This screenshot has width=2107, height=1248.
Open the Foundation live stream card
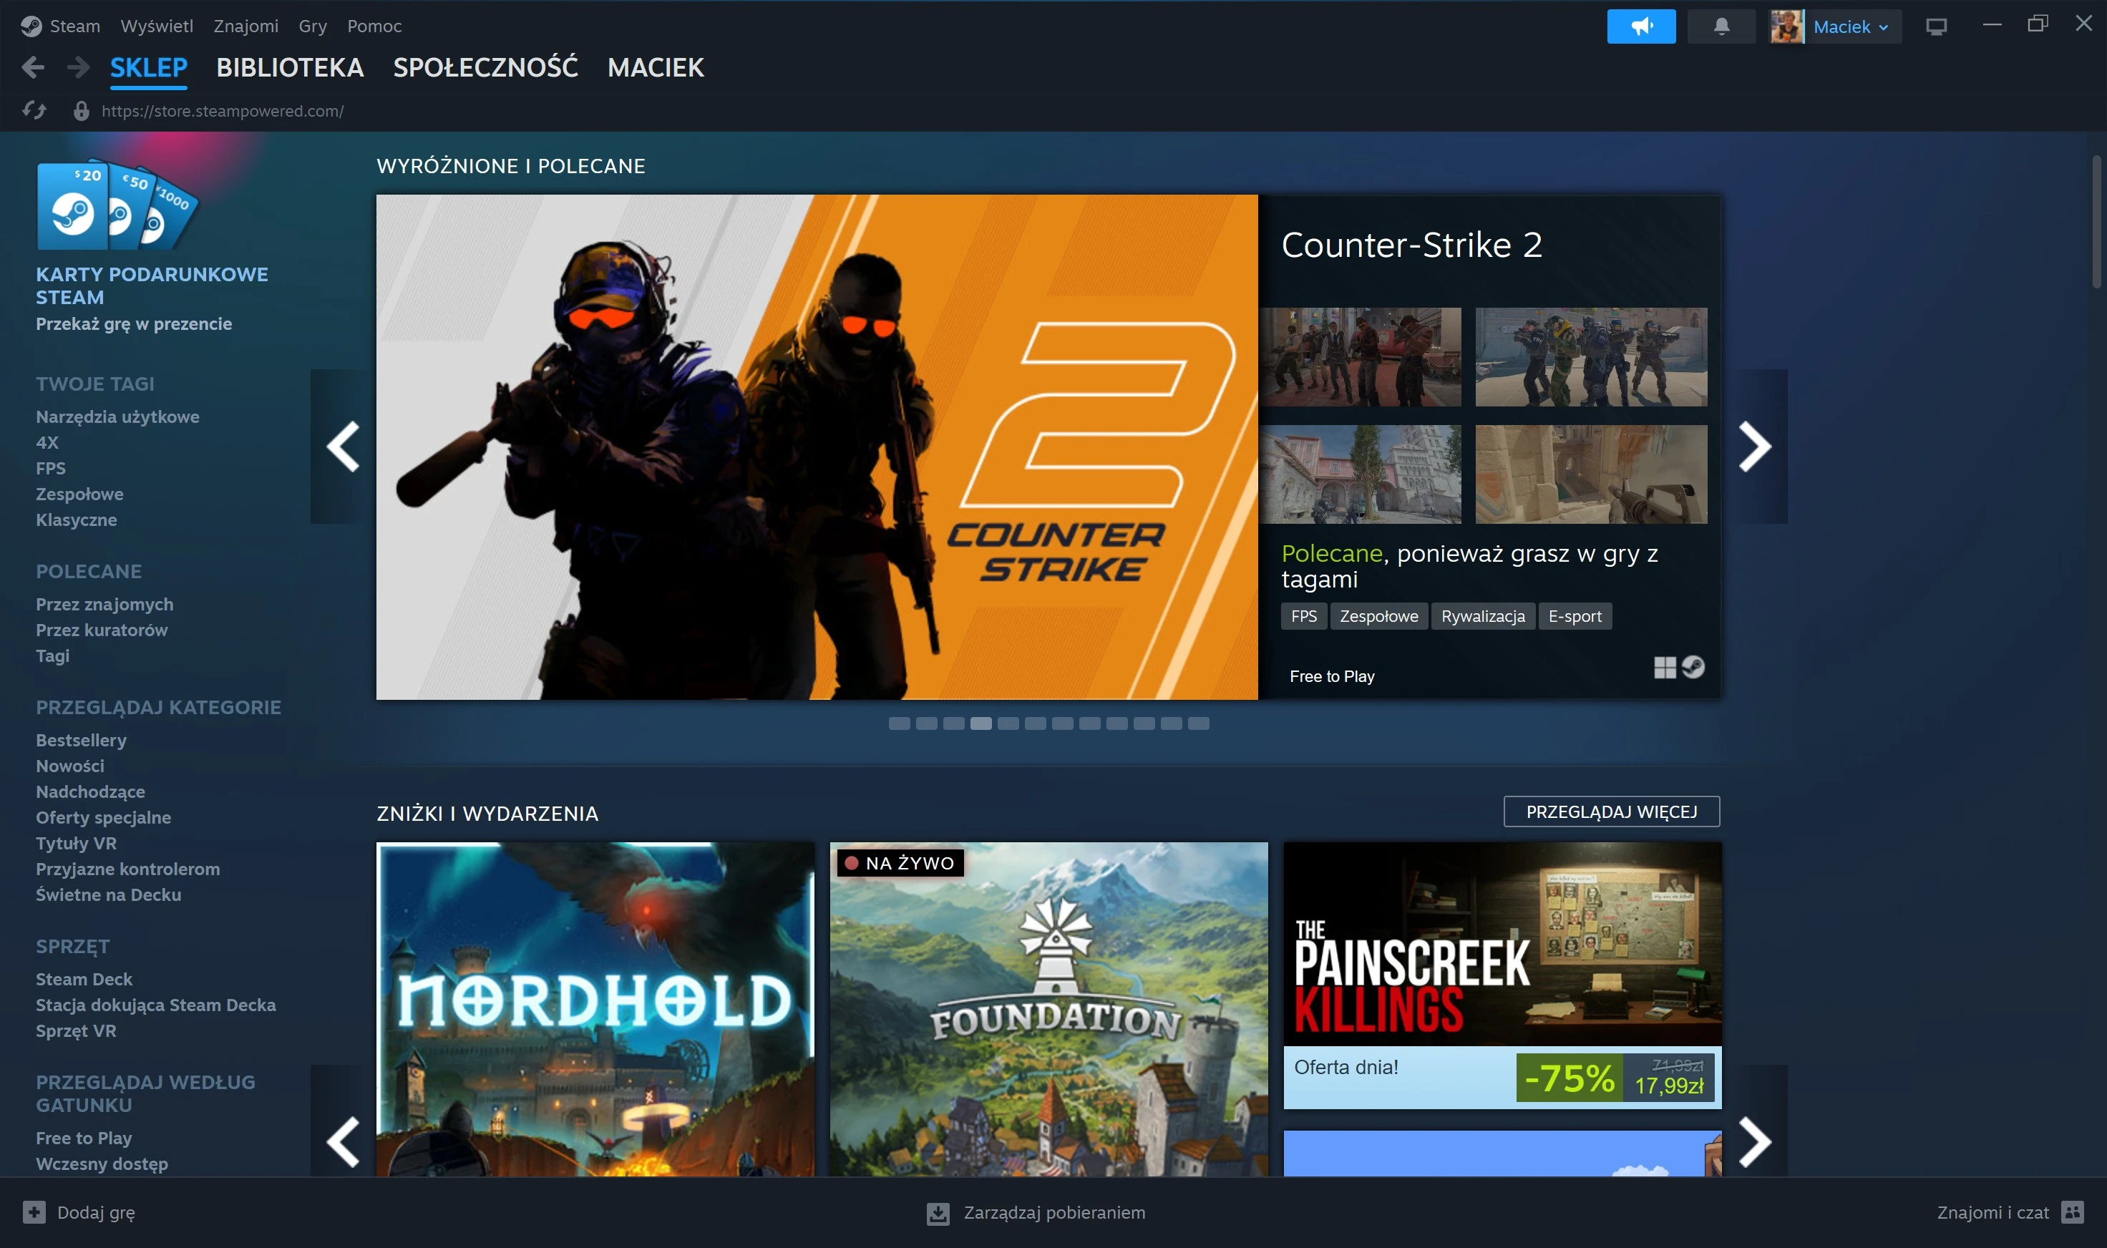tap(1049, 1009)
